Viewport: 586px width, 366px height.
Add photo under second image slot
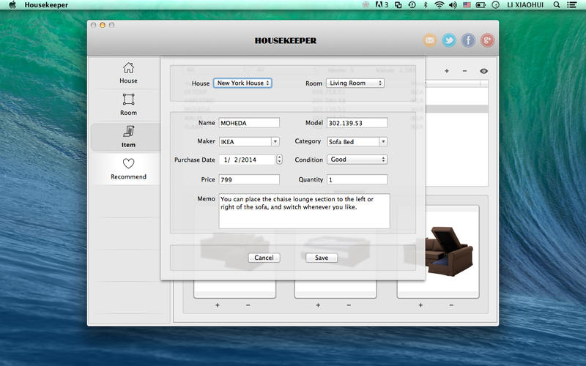point(318,305)
